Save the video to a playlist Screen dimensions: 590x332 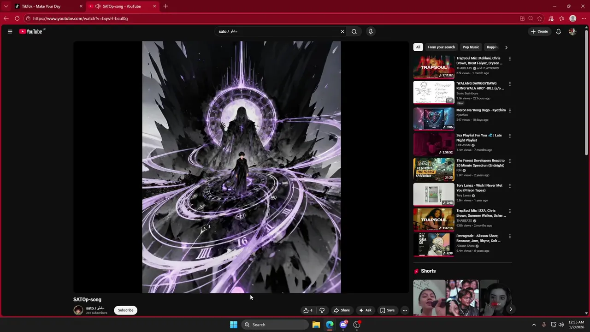point(387,310)
